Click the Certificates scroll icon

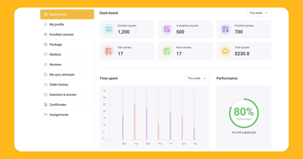tap(45, 104)
